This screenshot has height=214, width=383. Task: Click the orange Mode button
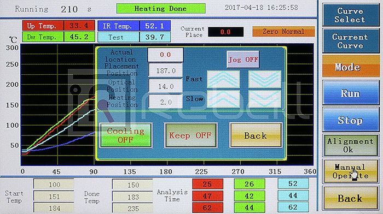click(x=351, y=66)
